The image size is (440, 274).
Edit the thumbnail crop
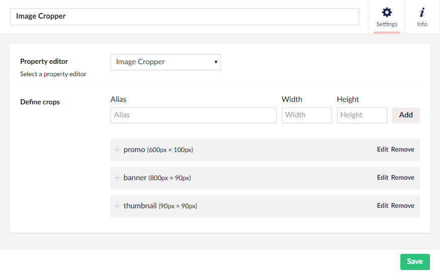click(x=382, y=206)
